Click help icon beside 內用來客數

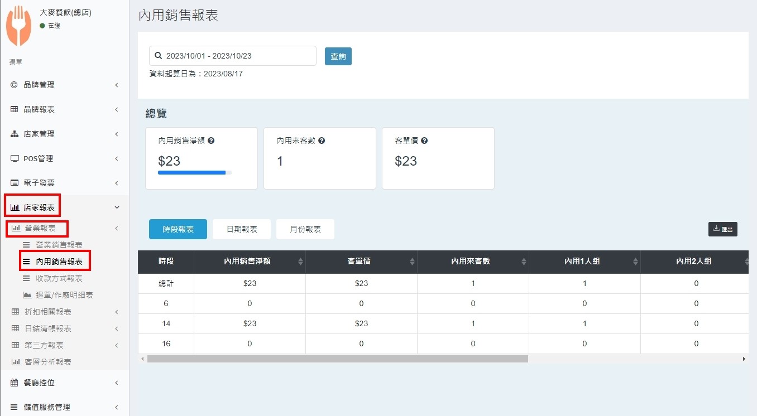322,141
